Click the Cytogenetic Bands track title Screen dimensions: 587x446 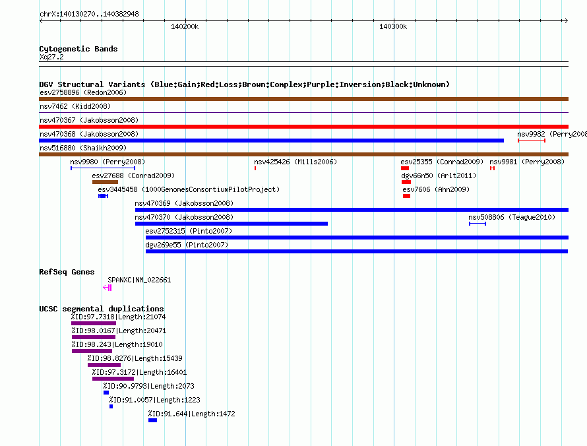point(78,49)
